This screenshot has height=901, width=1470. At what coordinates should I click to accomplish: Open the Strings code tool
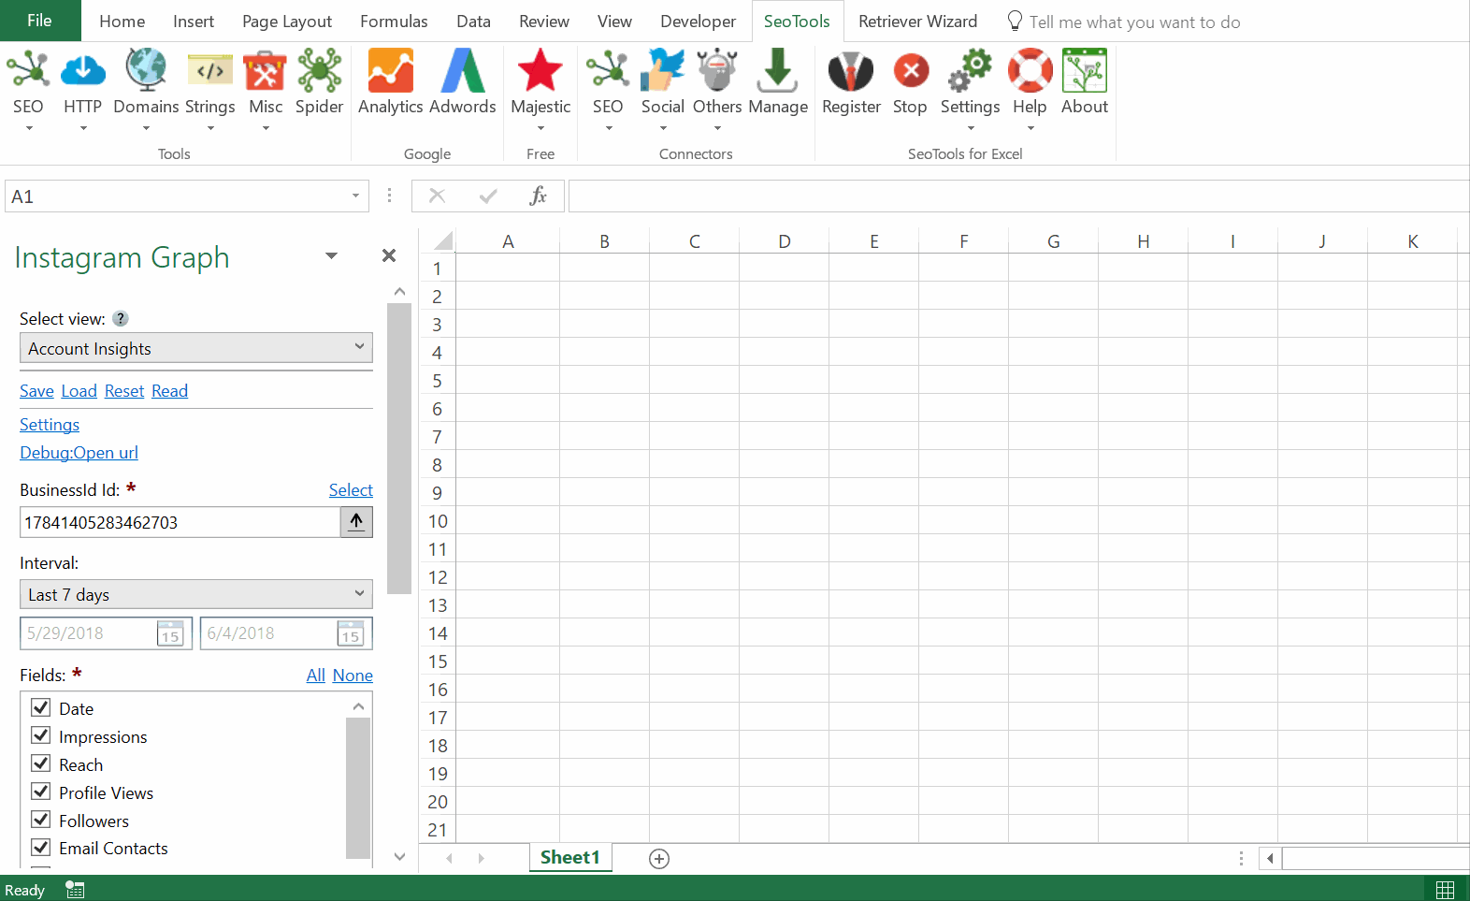pos(210,71)
